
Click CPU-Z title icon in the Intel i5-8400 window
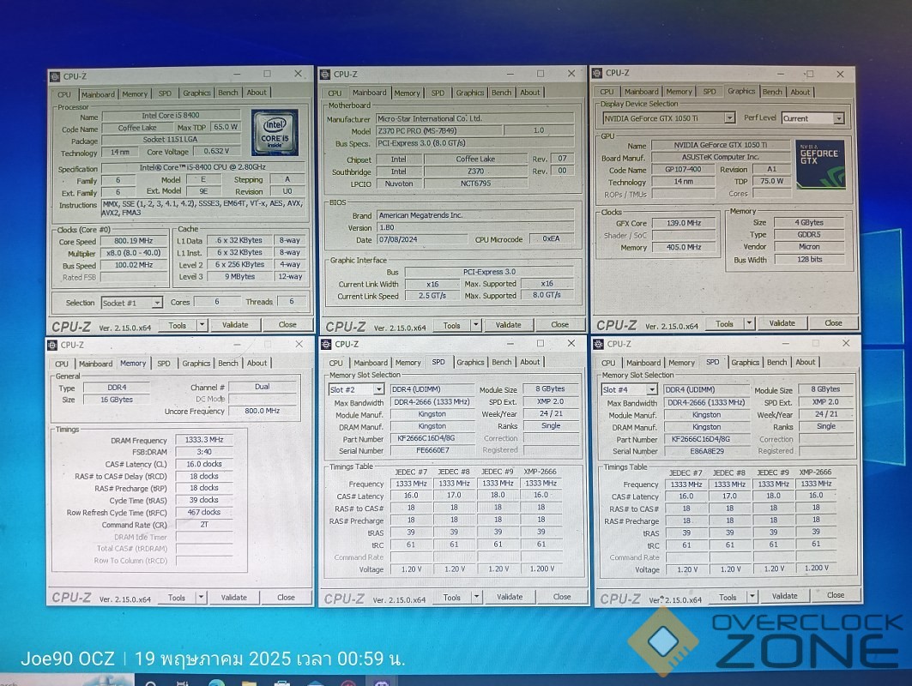tap(55, 76)
